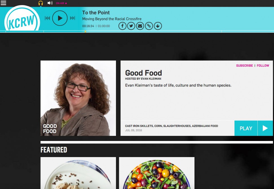Open the Cast Iron Skillets episode title
The height and width of the screenshot is (189, 274).
click(171, 126)
